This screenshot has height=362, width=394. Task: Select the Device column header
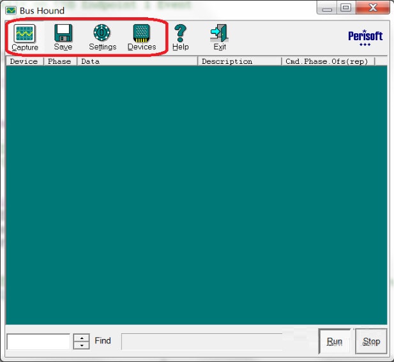24,61
